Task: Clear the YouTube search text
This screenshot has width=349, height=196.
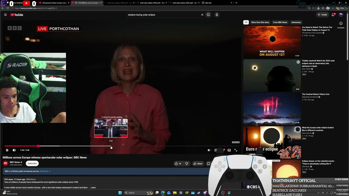Action: pos(202,15)
